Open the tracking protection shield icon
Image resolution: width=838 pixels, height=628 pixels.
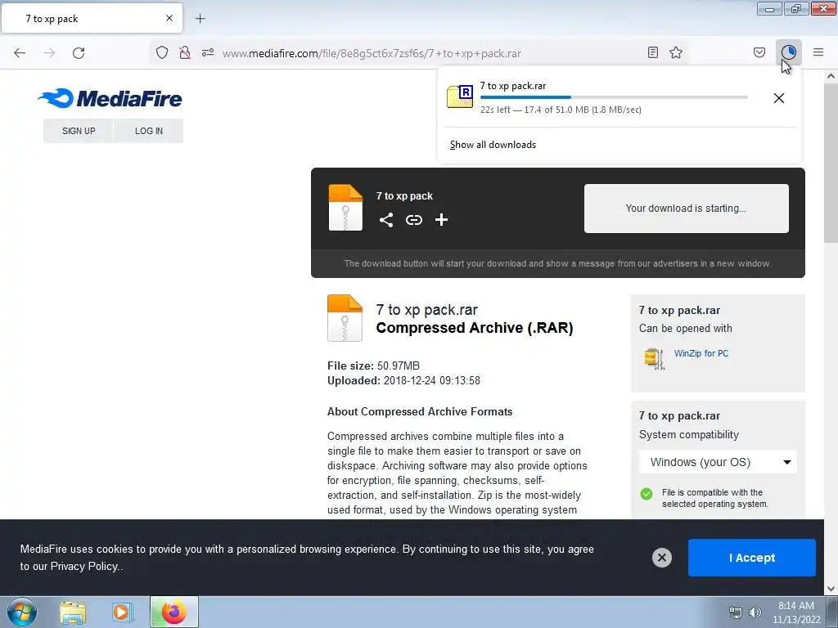(x=162, y=52)
